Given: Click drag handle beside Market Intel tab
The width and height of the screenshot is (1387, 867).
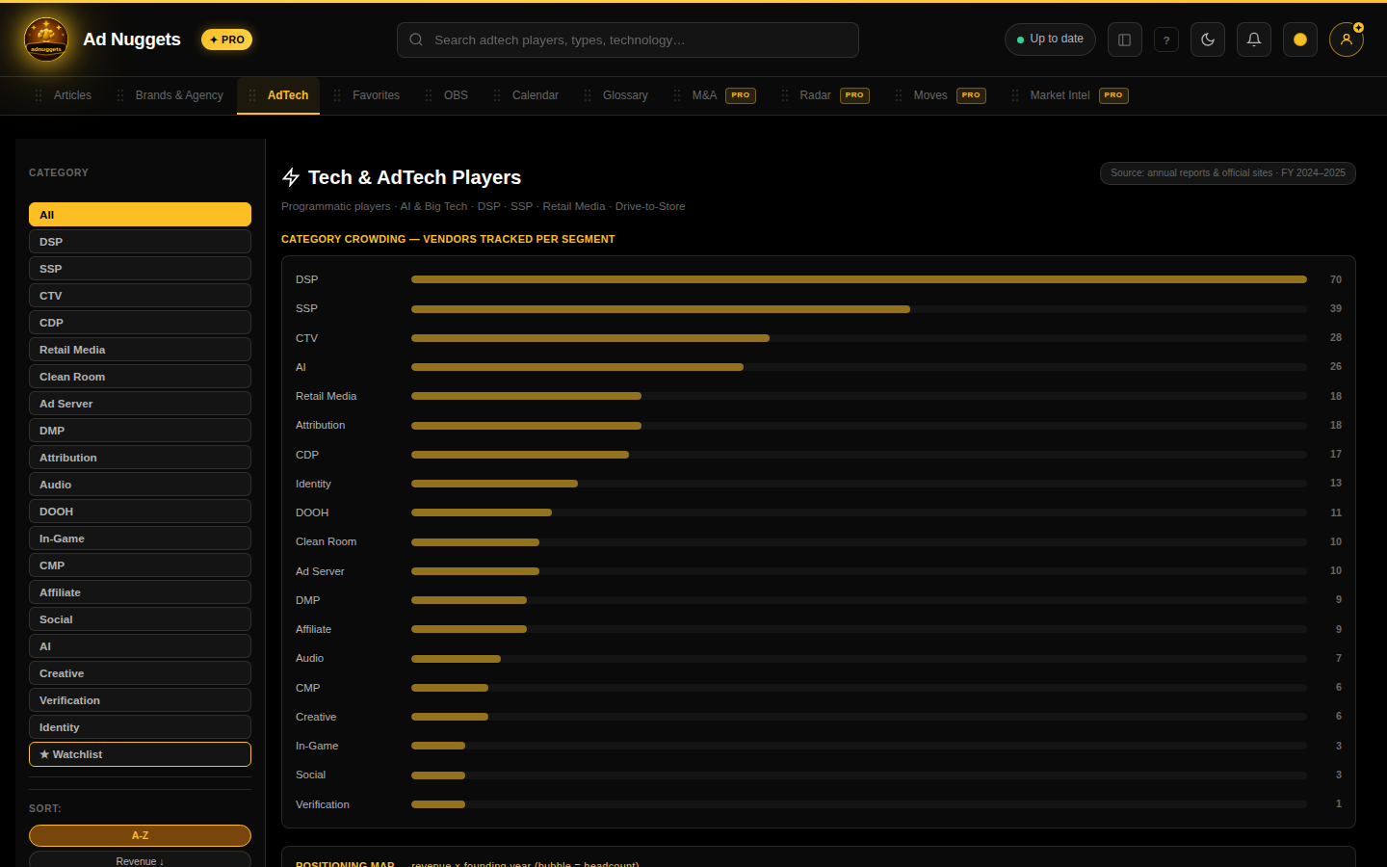Looking at the screenshot, I should click(x=1015, y=95).
